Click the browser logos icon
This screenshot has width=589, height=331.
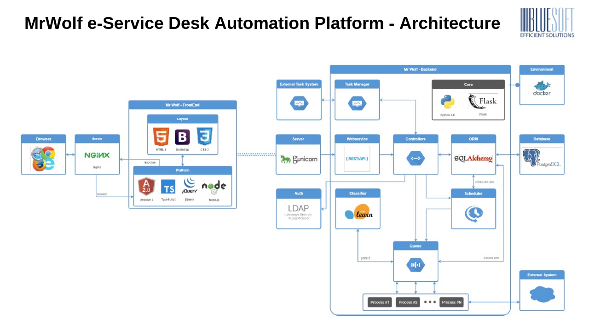43,159
